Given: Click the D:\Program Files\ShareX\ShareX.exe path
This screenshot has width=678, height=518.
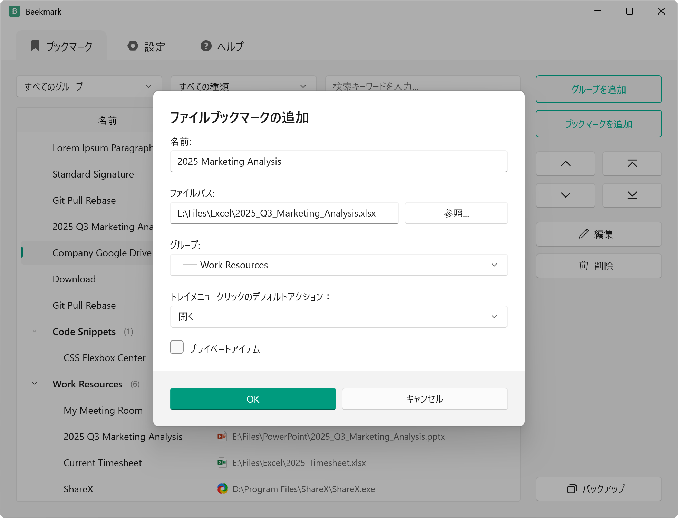Looking at the screenshot, I should tap(303, 489).
